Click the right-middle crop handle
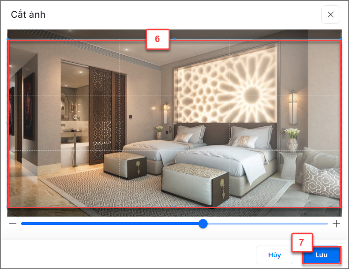 point(341,123)
